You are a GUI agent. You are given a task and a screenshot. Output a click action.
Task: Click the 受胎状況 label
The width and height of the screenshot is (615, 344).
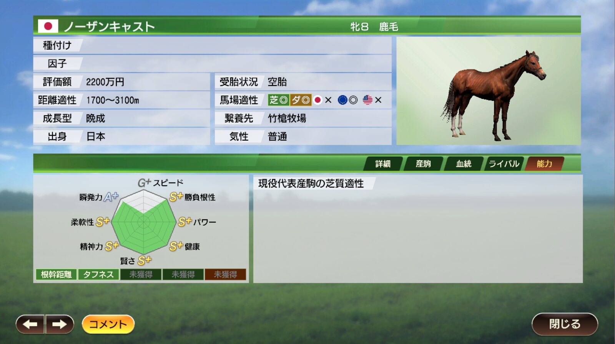pyautogui.click(x=239, y=82)
